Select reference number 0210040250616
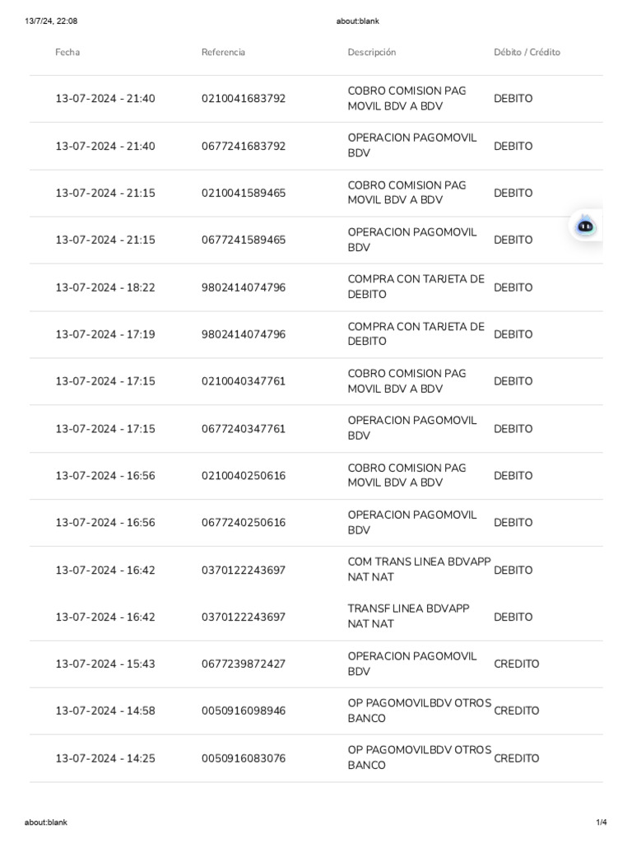The height and width of the screenshot is (843, 632). [x=244, y=477]
